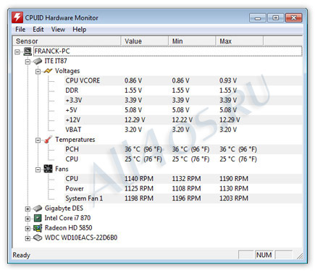The width and height of the screenshot is (315, 273).
Task: Collapse the ITE IT87 node
Action: [x=28, y=62]
